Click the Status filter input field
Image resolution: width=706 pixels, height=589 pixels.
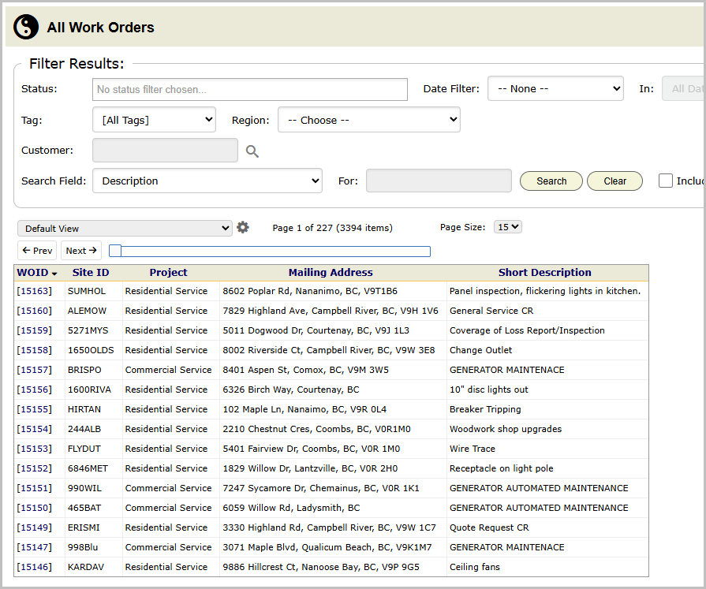(250, 90)
